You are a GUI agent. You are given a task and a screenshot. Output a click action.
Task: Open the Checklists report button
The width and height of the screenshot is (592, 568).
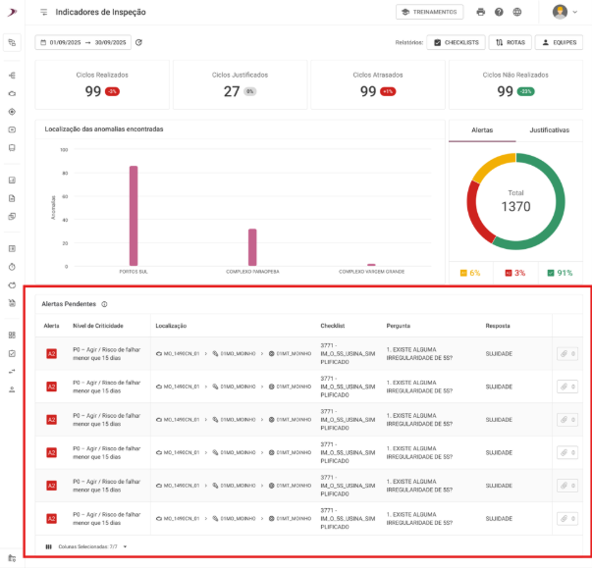pyautogui.click(x=457, y=42)
